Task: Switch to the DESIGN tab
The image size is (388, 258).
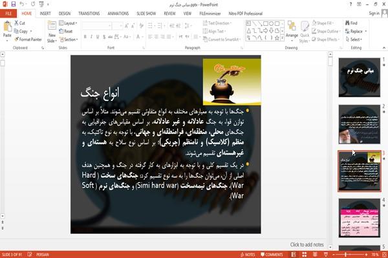Action: pyautogui.click(x=65, y=14)
